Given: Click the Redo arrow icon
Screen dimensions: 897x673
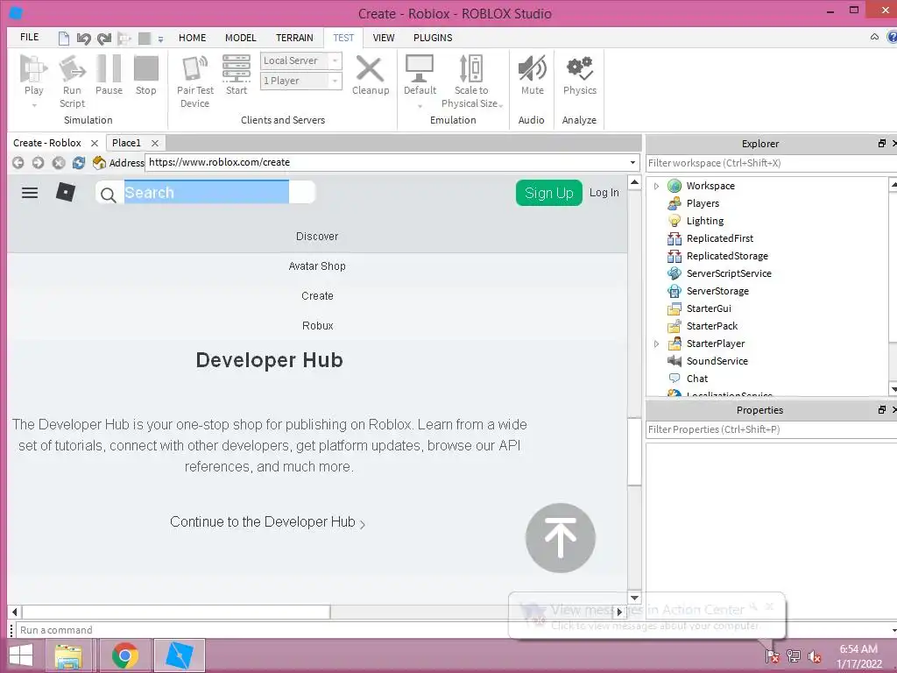Looking at the screenshot, I should tap(103, 39).
